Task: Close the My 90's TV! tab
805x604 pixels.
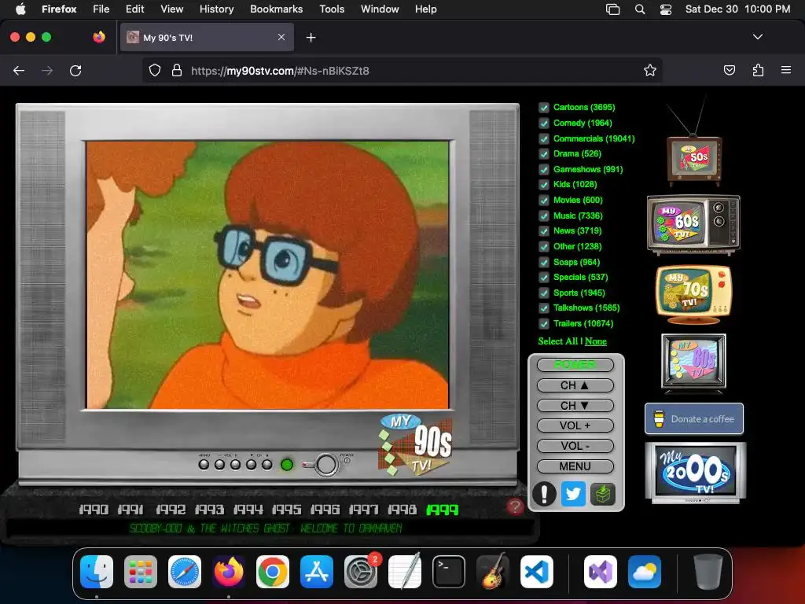Action: [x=281, y=37]
